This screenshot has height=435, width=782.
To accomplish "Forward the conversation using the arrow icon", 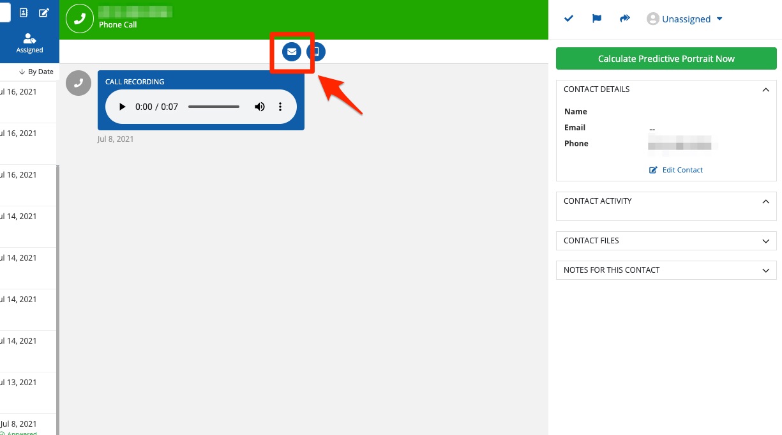I will pyautogui.click(x=625, y=19).
